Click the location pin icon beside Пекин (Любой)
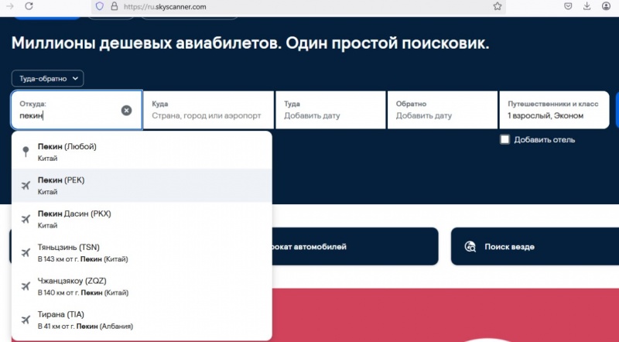Viewport: 619px width, 342px height. click(x=26, y=152)
